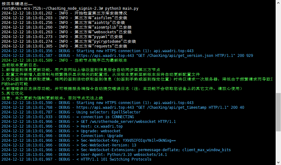Click the "aiofiles" library installed line

click(101, 18)
